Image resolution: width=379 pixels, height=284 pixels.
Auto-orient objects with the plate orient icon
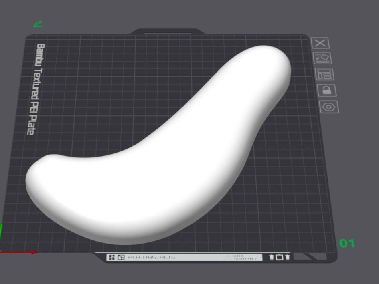[x=322, y=58]
